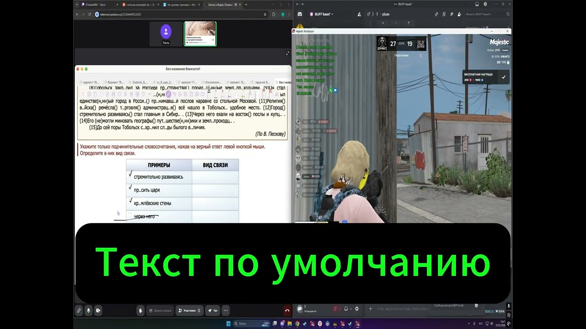Open the Telemost more options menu
Screen dimensions: 586x329
226,310
